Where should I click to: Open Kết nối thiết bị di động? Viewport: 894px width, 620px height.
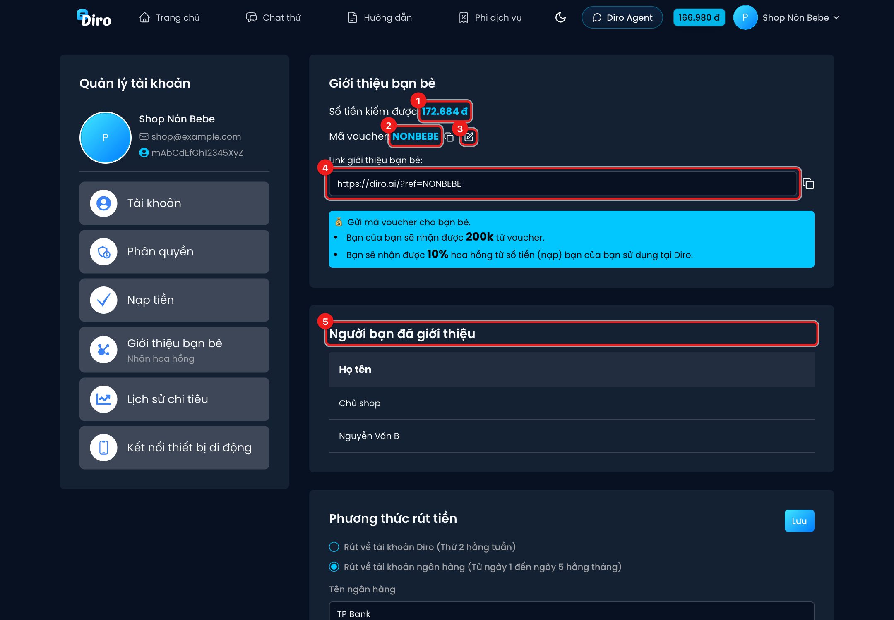(174, 448)
